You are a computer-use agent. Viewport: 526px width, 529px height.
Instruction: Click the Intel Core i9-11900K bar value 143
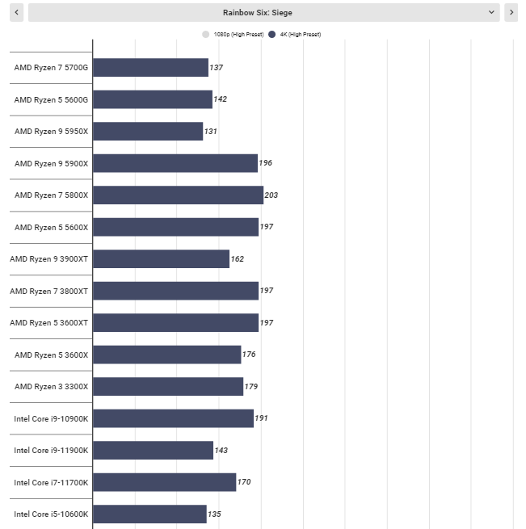click(221, 451)
